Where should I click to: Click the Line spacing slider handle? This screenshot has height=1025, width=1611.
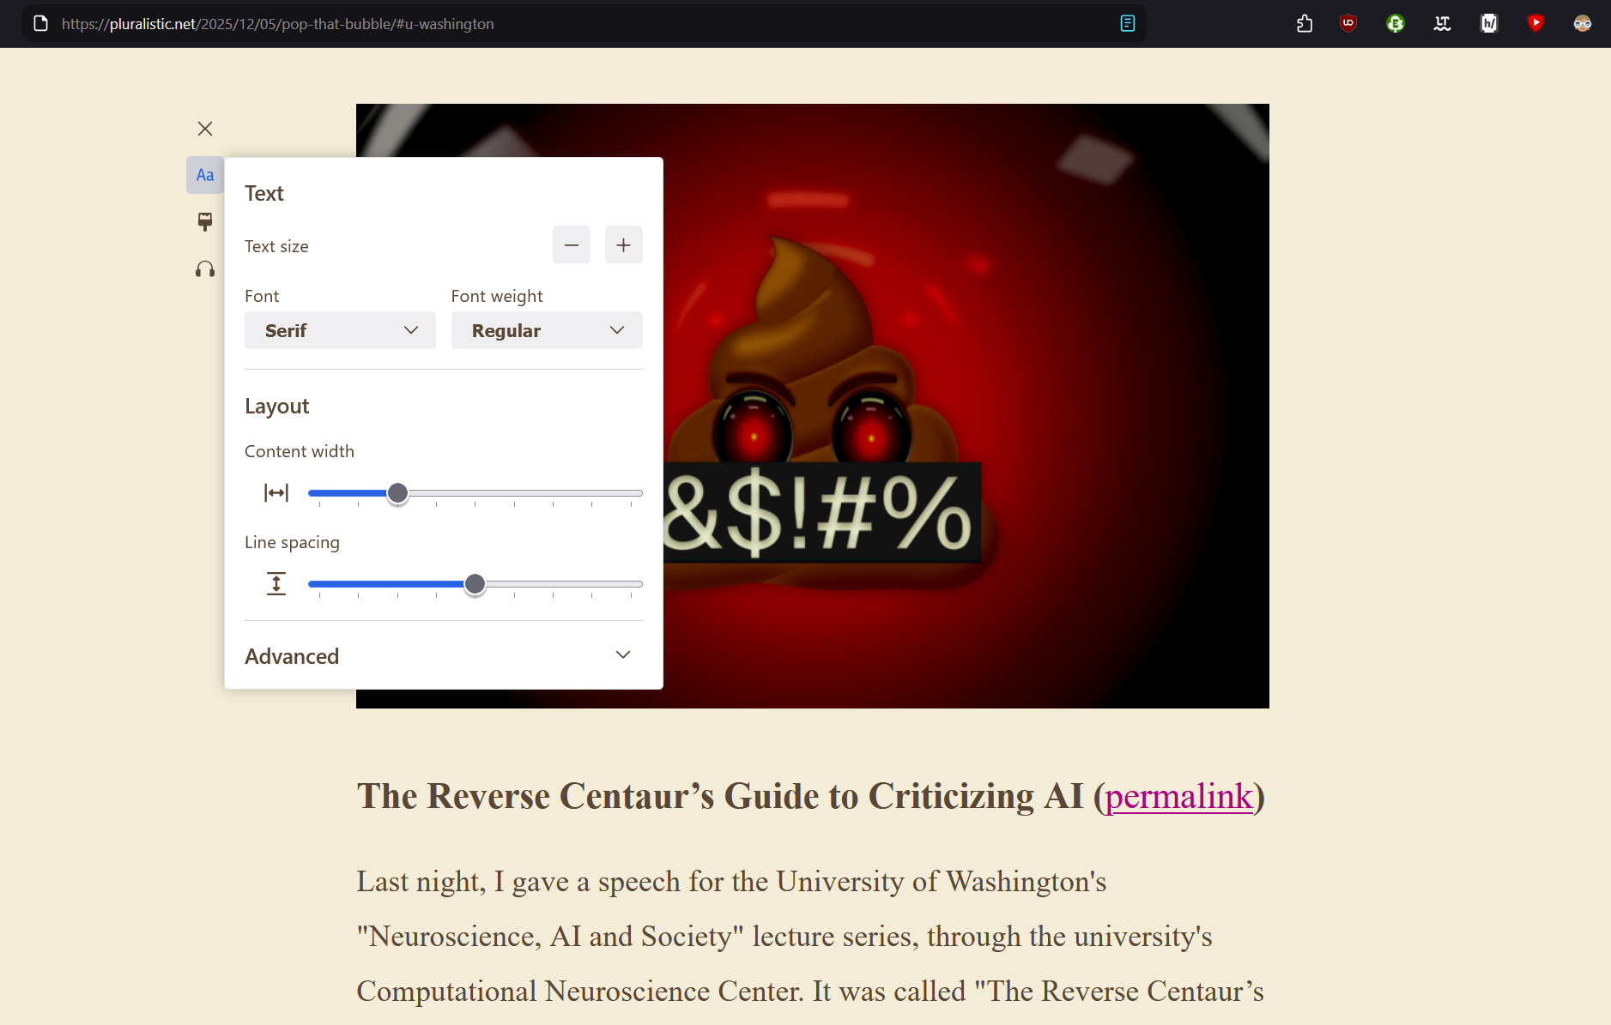[x=475, y=584]
